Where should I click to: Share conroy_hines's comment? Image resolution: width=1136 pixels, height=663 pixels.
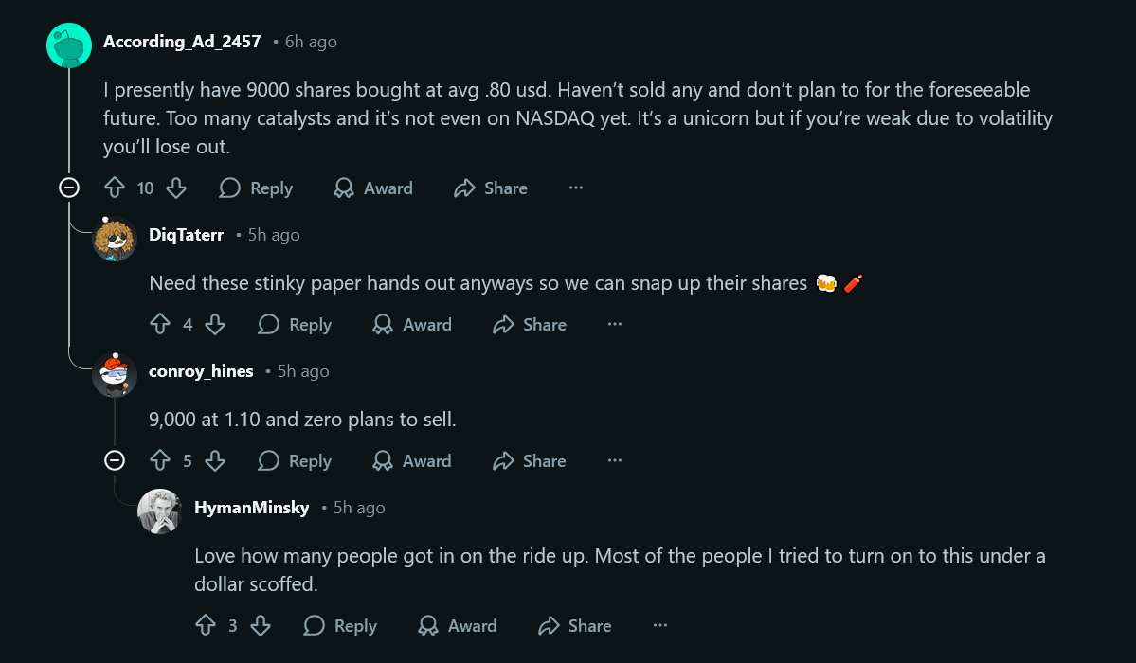(530, 461)
